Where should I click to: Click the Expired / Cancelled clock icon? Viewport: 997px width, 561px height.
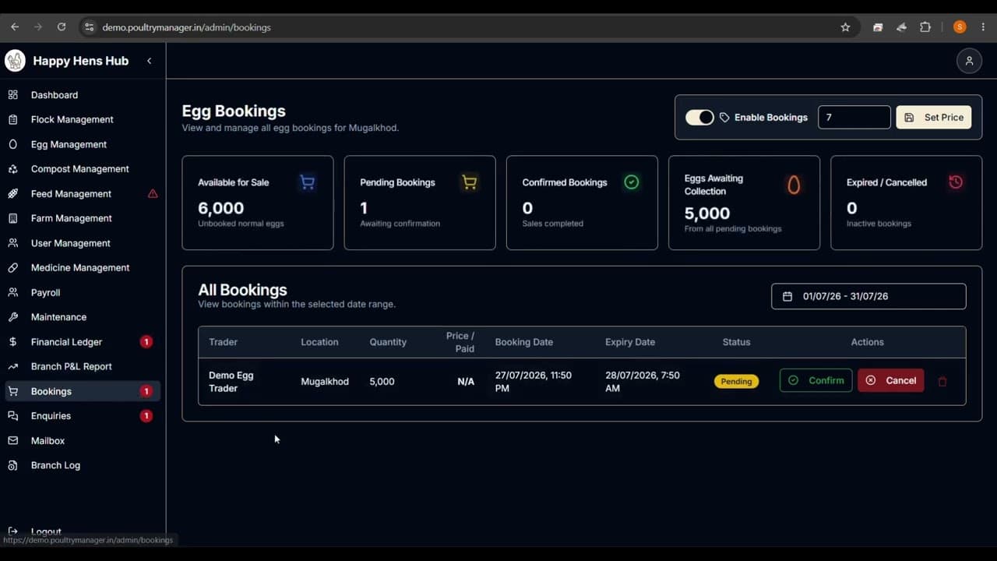[x=956, y=182]
